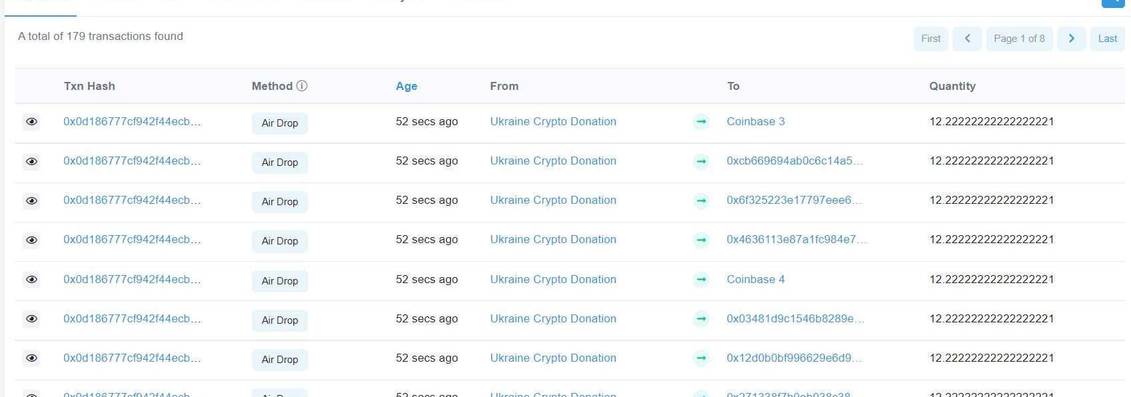Viewport: 1131px width, 397px height.
Task: Open Ukraine Crypto Donation in the first row
Action: click(553, 122)
